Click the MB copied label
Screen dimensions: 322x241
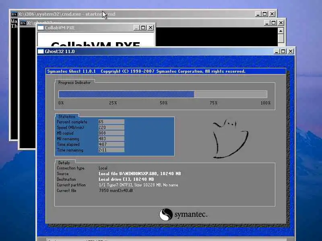(65, 133)
